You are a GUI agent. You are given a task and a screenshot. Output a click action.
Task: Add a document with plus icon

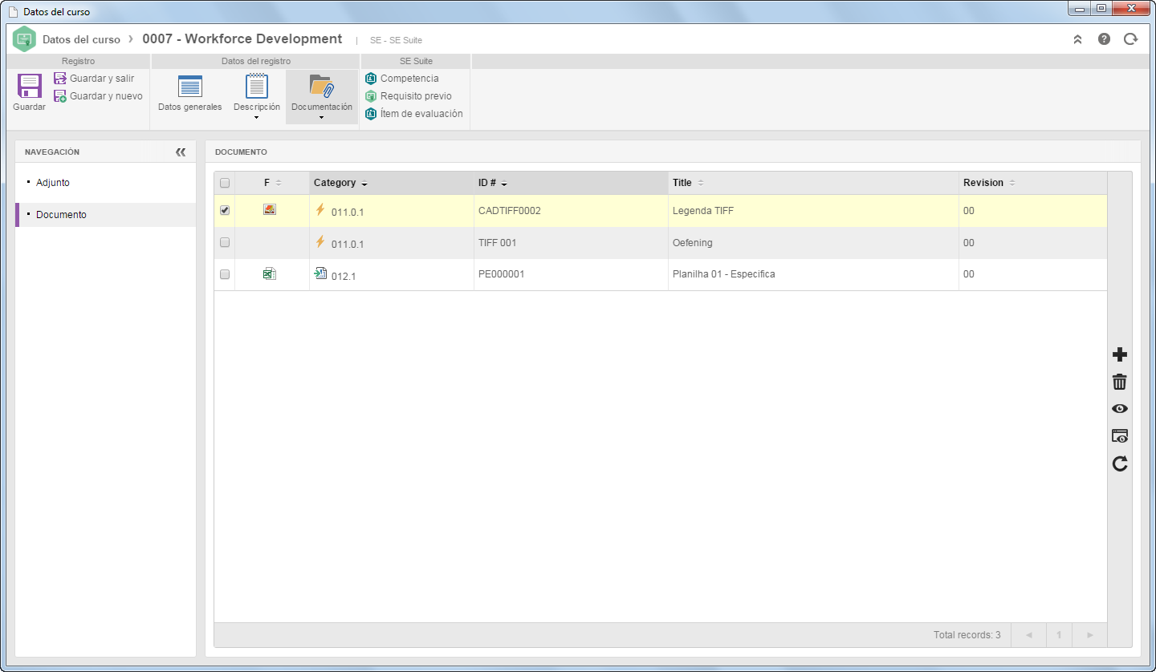[x=1120, y=354]
